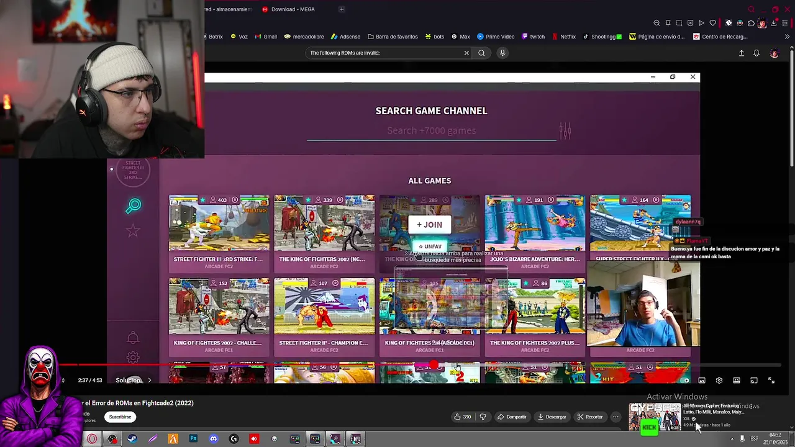This screenshot has width=795, height=447.
Task: Open the favorites star in Fightcade sidebar
Action: (x=133, y=231)
